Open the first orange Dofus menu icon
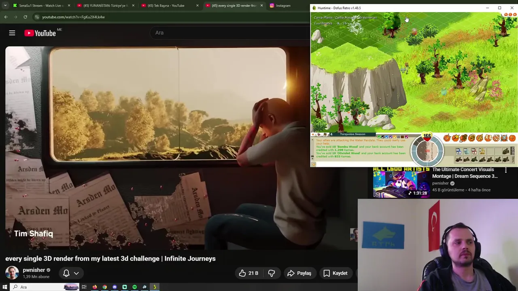The image size is (518, 291). coord(447,138)
